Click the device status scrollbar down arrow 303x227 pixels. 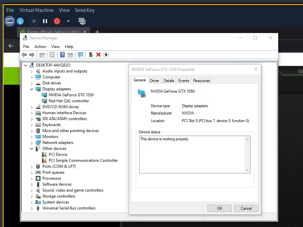(x=247, y=170)
